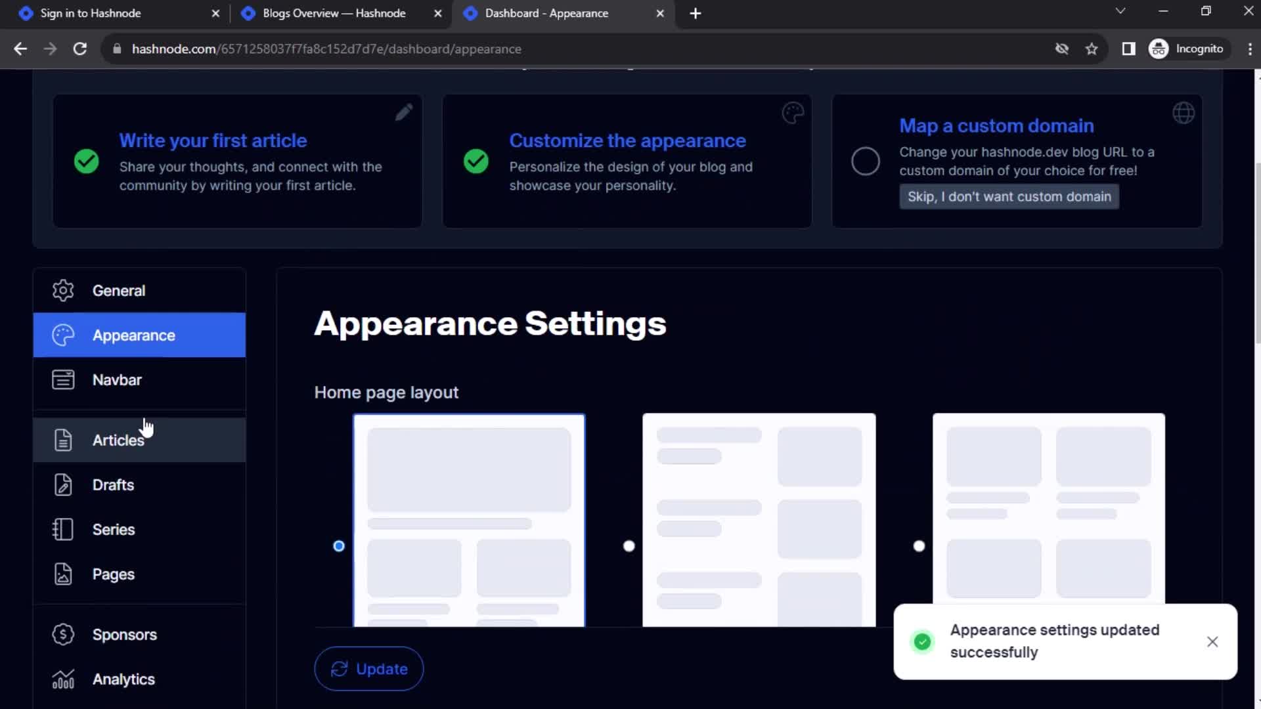This screenshot has width=1261, height=709.
Task: Click the Pages sidebar icon
Action: pos(62,573)
